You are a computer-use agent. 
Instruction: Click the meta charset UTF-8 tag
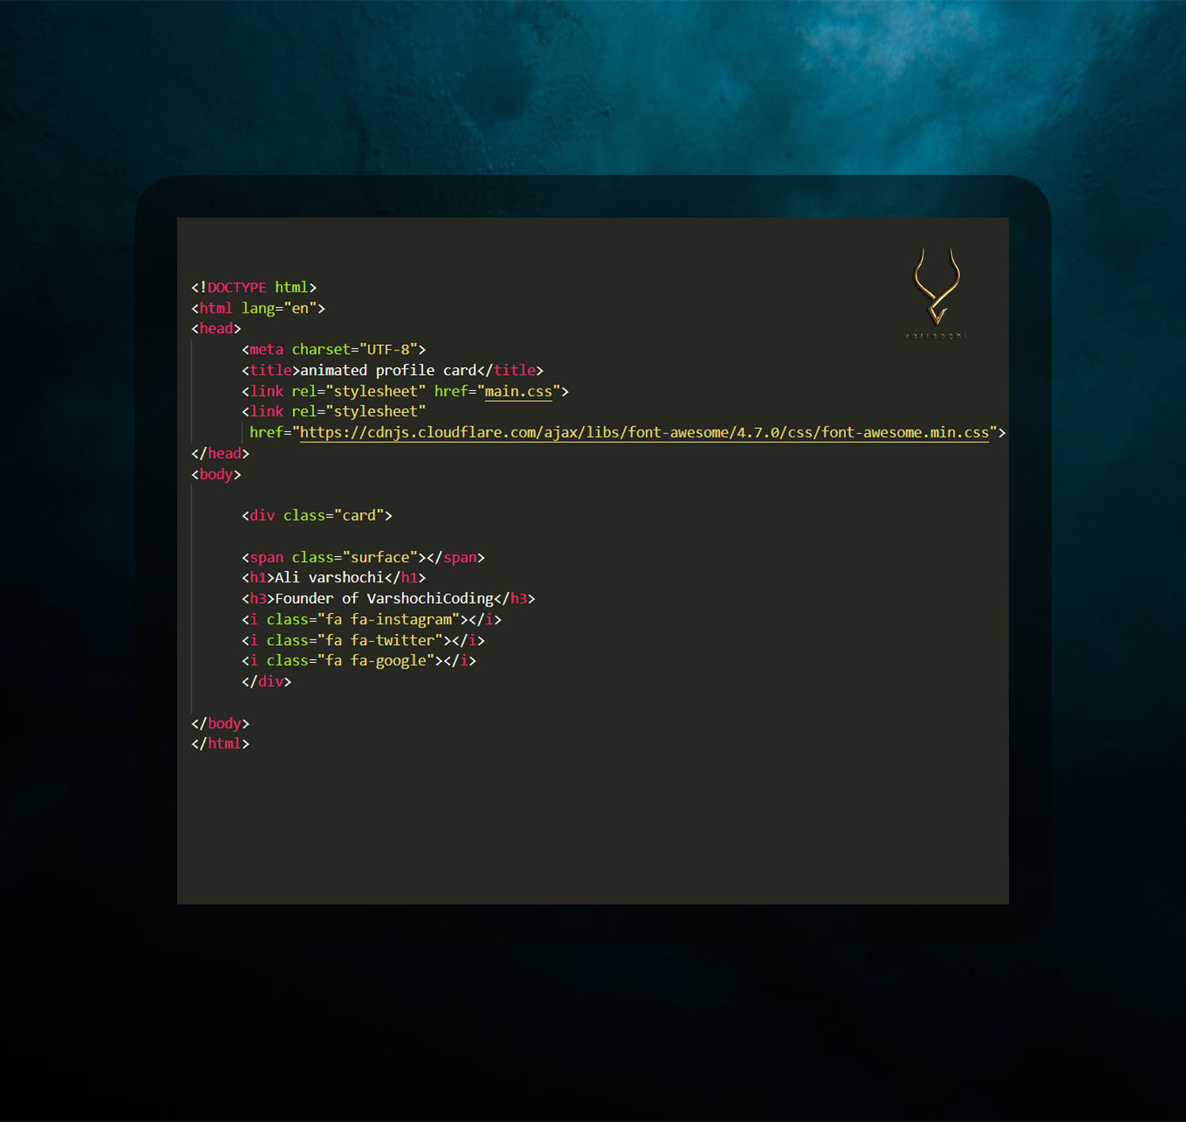click(x=332, y=349)
